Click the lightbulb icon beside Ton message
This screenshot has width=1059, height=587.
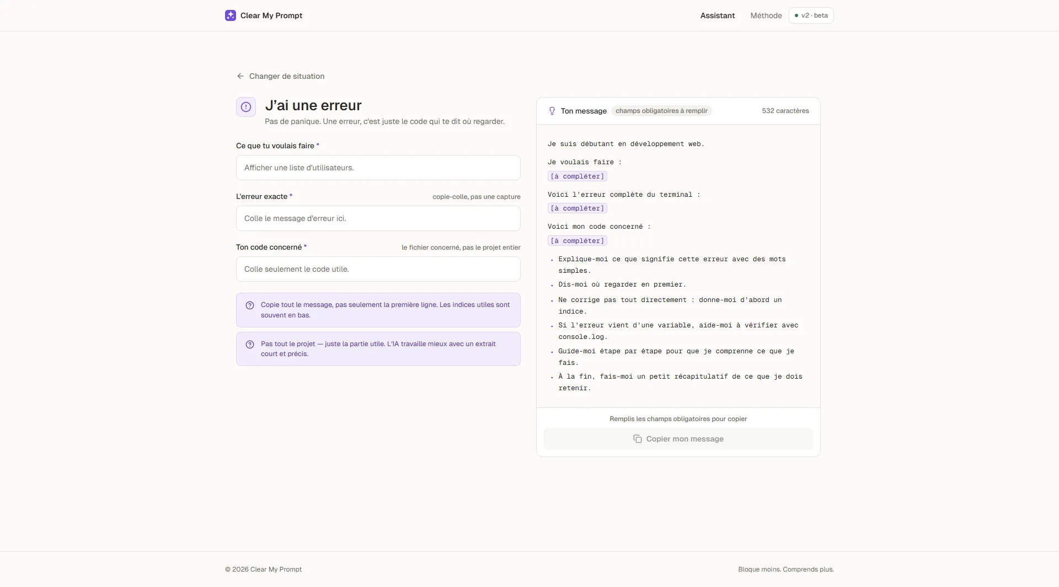pyautogui.click(x=552, y=111)
